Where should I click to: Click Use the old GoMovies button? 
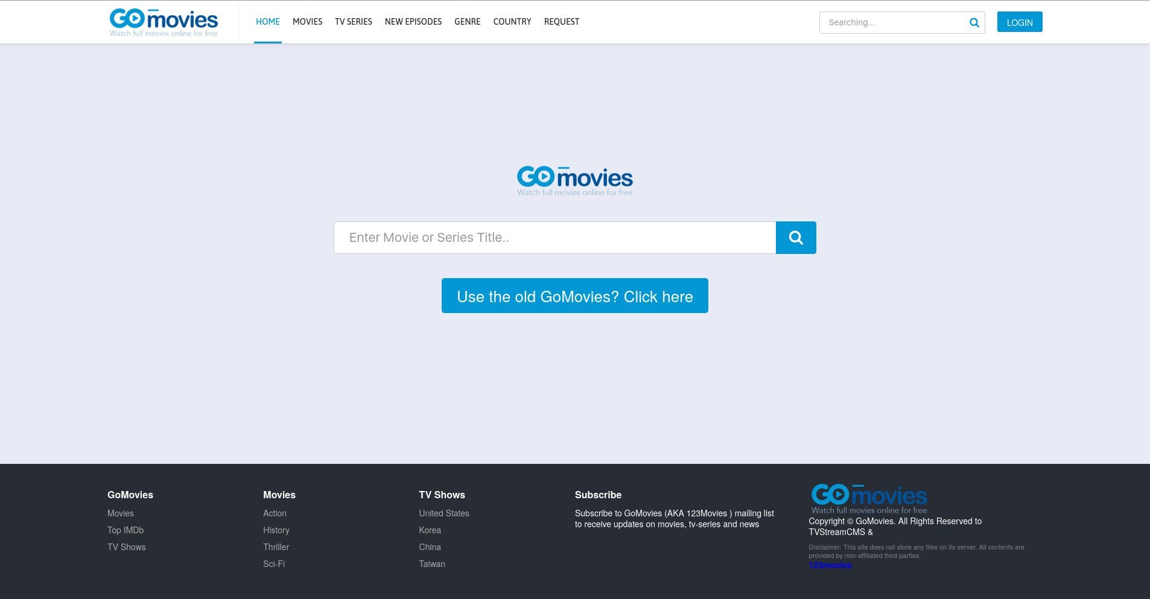coord(575,296)
